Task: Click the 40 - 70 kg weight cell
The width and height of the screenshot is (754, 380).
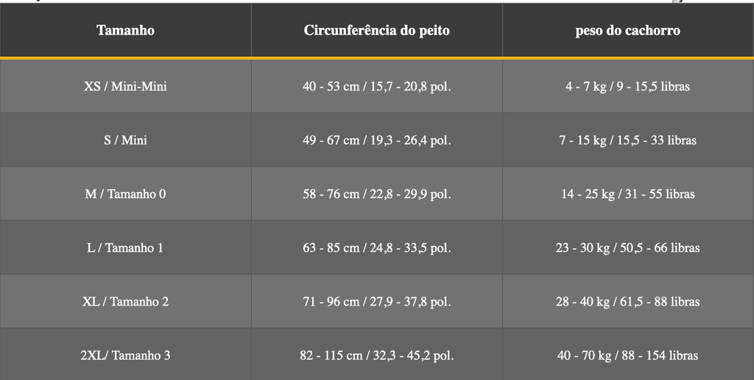Action: [628, 355]
